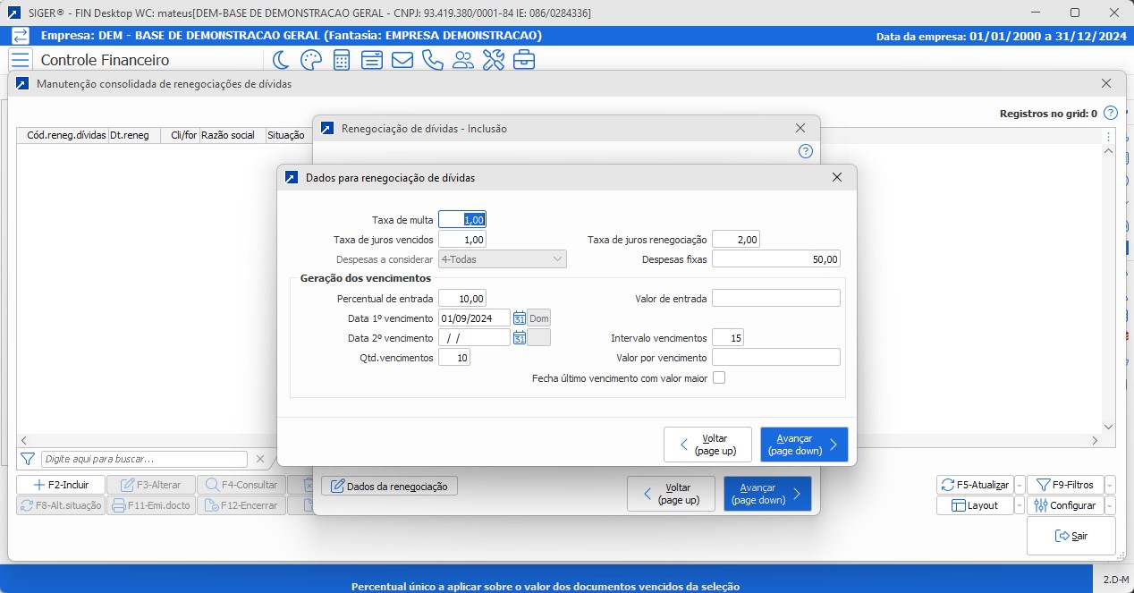Expand the Configurar dropdown arrow
Viewport: 1134px width, 593px height.
1110,505
